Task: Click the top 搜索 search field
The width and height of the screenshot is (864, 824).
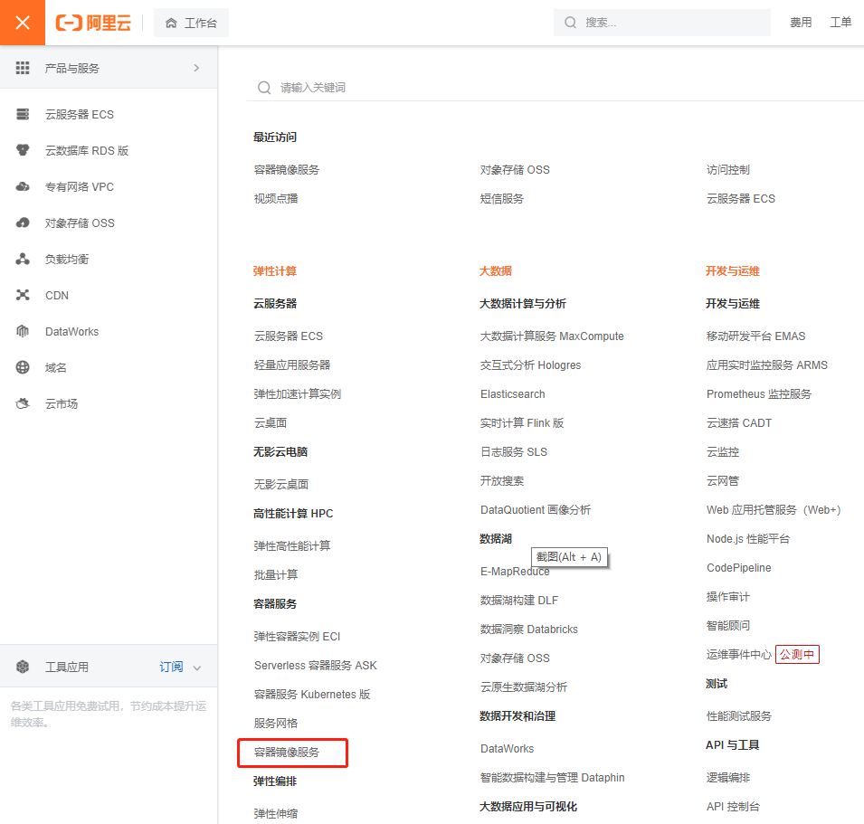Action: 661,23
